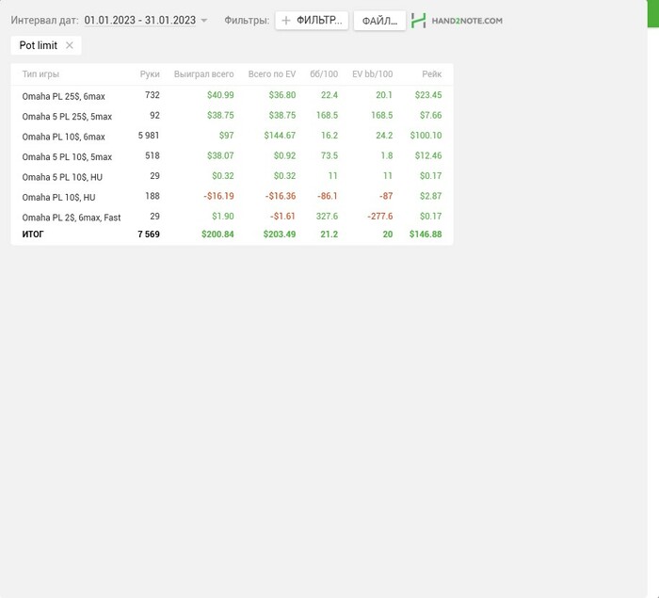The width and height of the screenshot is (659, 598).
Task: Click the ИТОГ total row label
Action: tap(33, 234)
